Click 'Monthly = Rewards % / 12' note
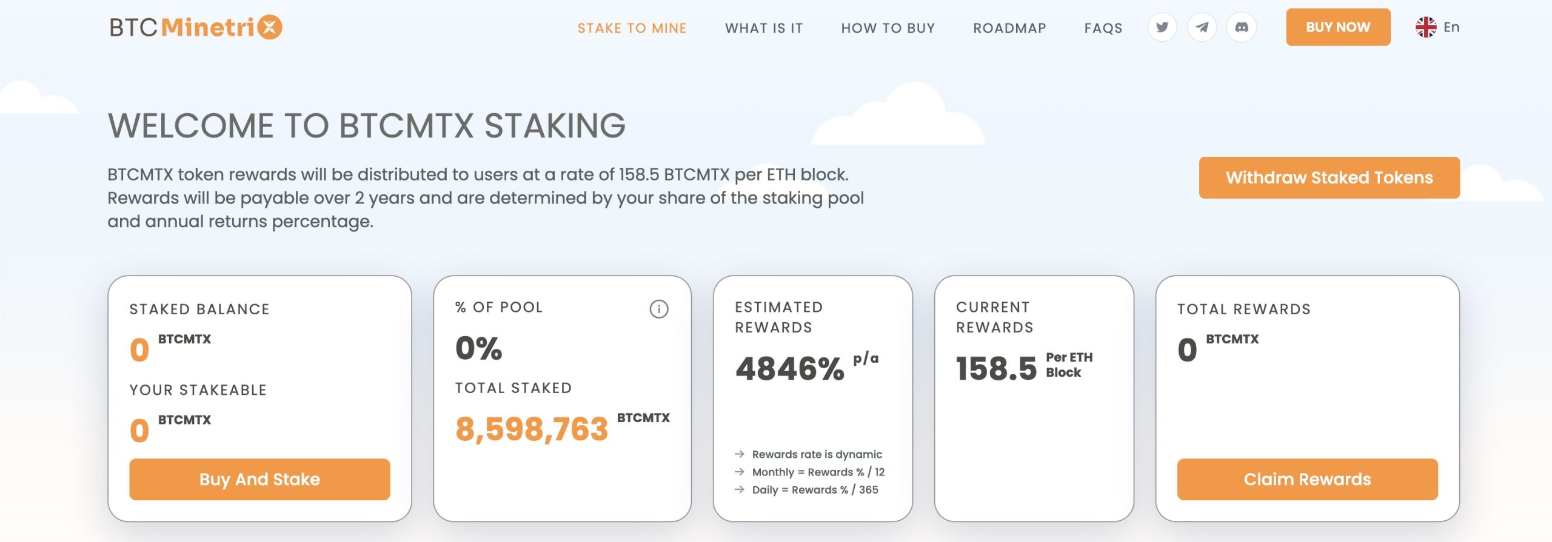Screen dimensions: 1552x542 click(x=818, y=472)
